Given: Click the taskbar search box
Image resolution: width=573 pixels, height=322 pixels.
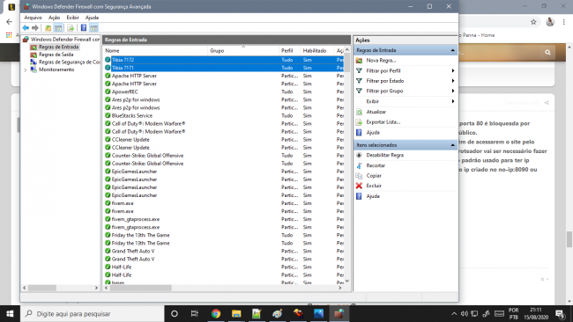Looking at the screenshot, I should tap(92, 313).
